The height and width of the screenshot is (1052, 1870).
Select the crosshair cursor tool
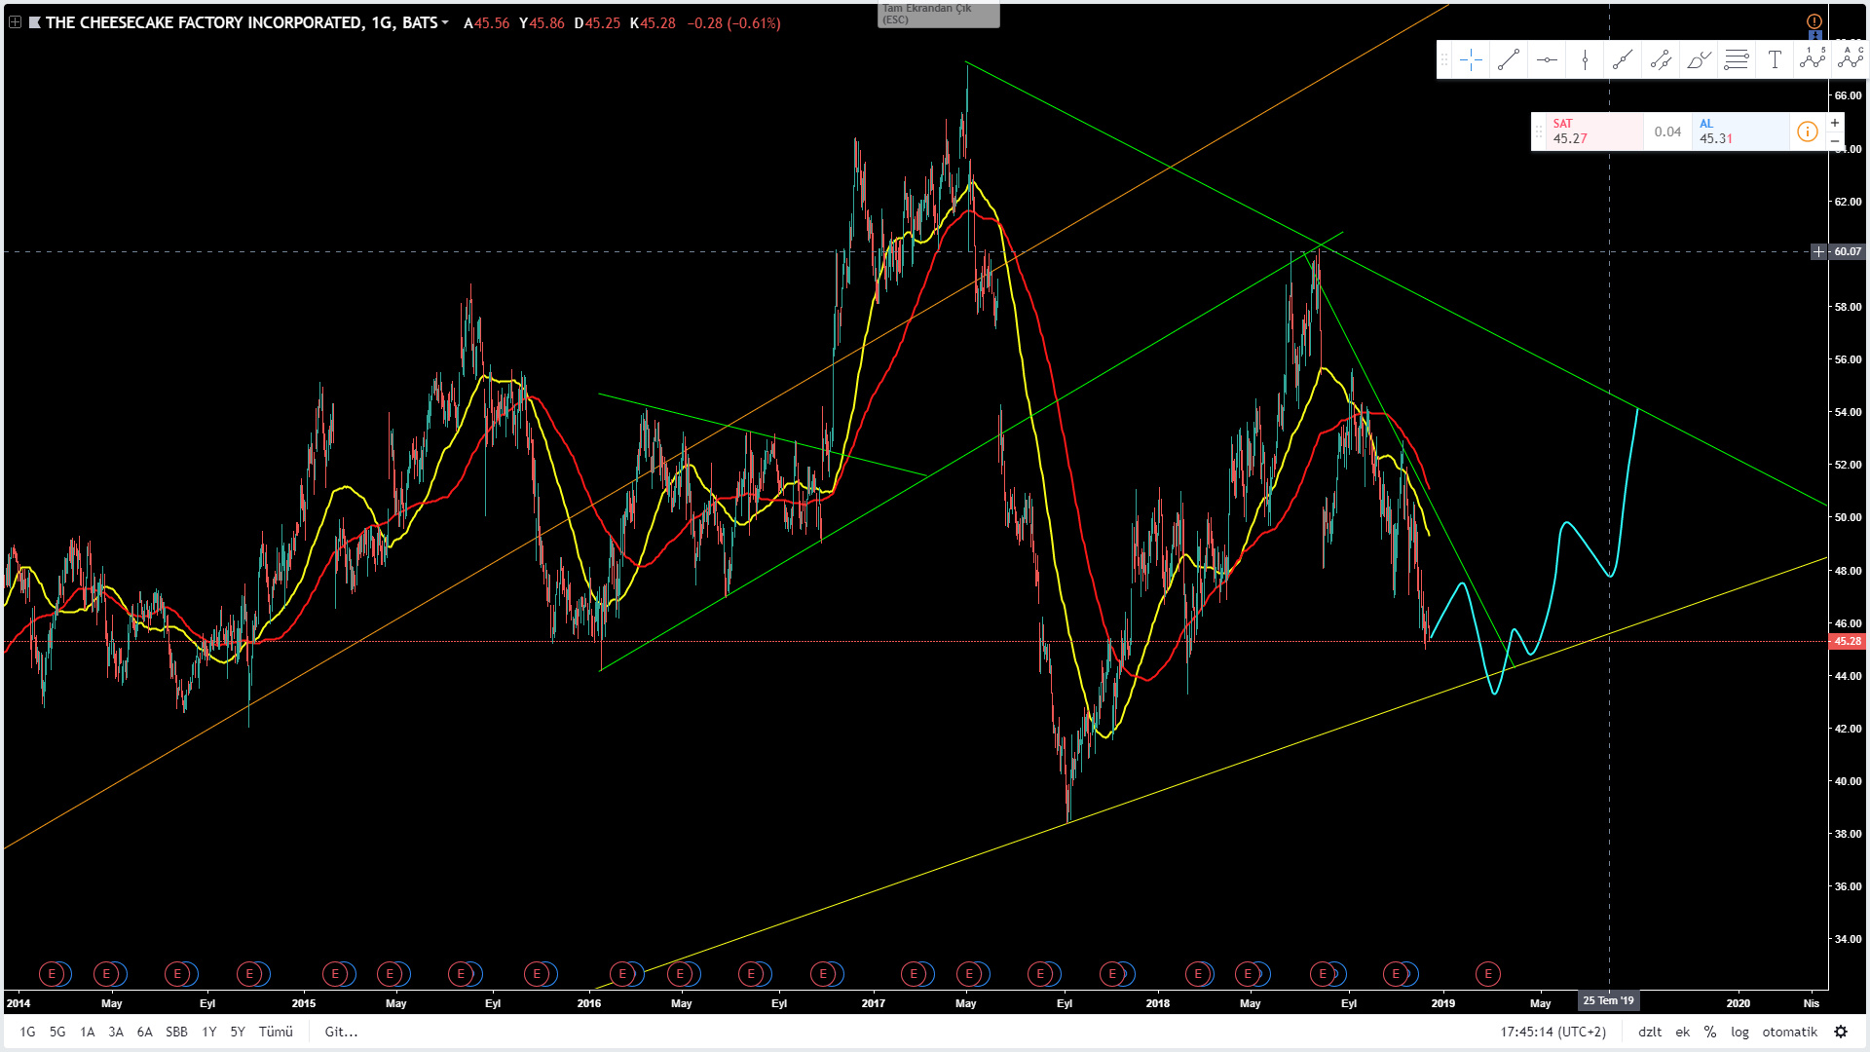tap(1471, 60)
